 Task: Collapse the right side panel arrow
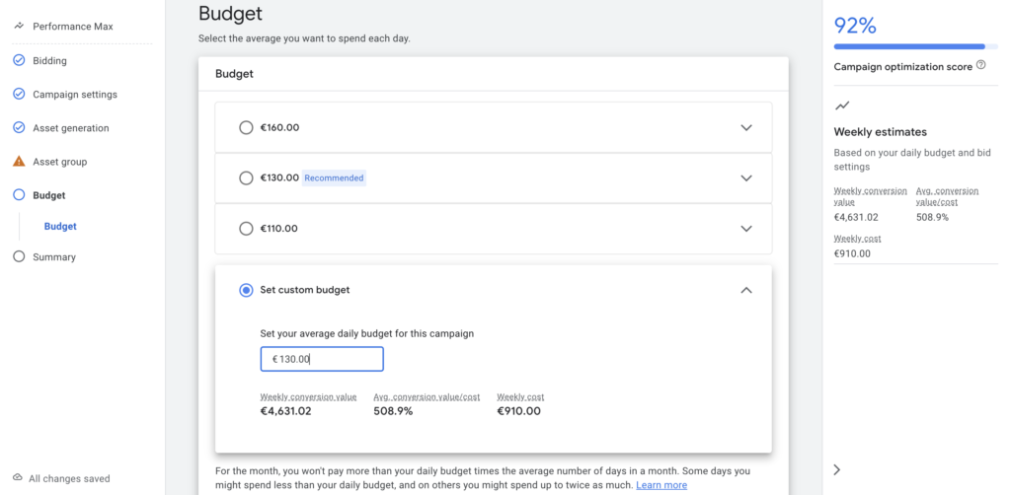pyautogui.click(x=837, y=469)
